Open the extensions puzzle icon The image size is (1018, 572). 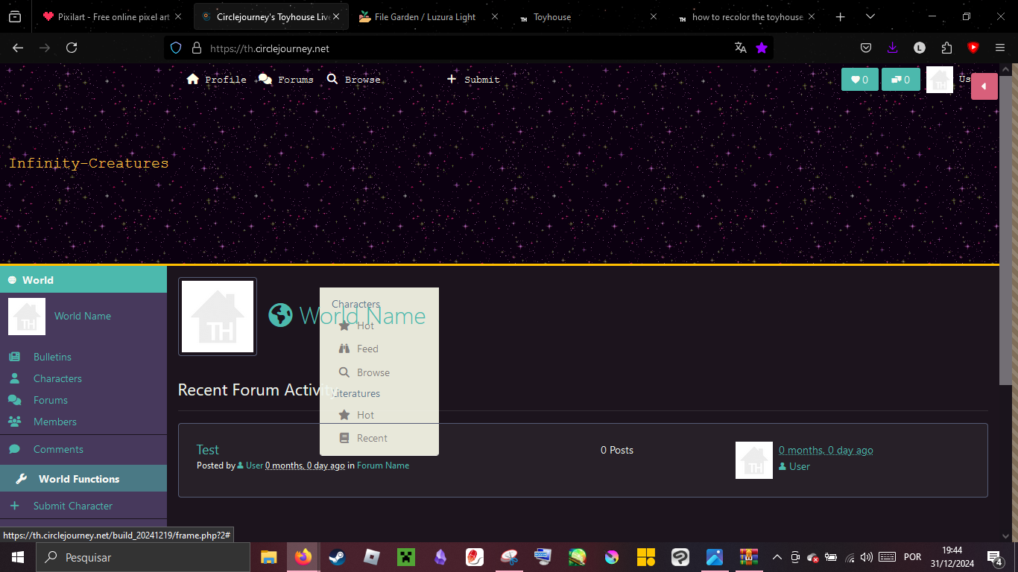[x=946, y=48]
